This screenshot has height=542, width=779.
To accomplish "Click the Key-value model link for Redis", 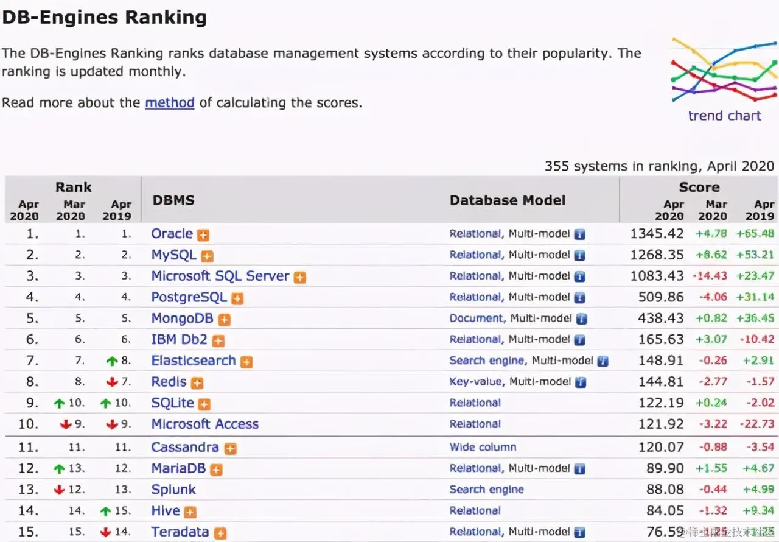I will [x=476, y=382].
